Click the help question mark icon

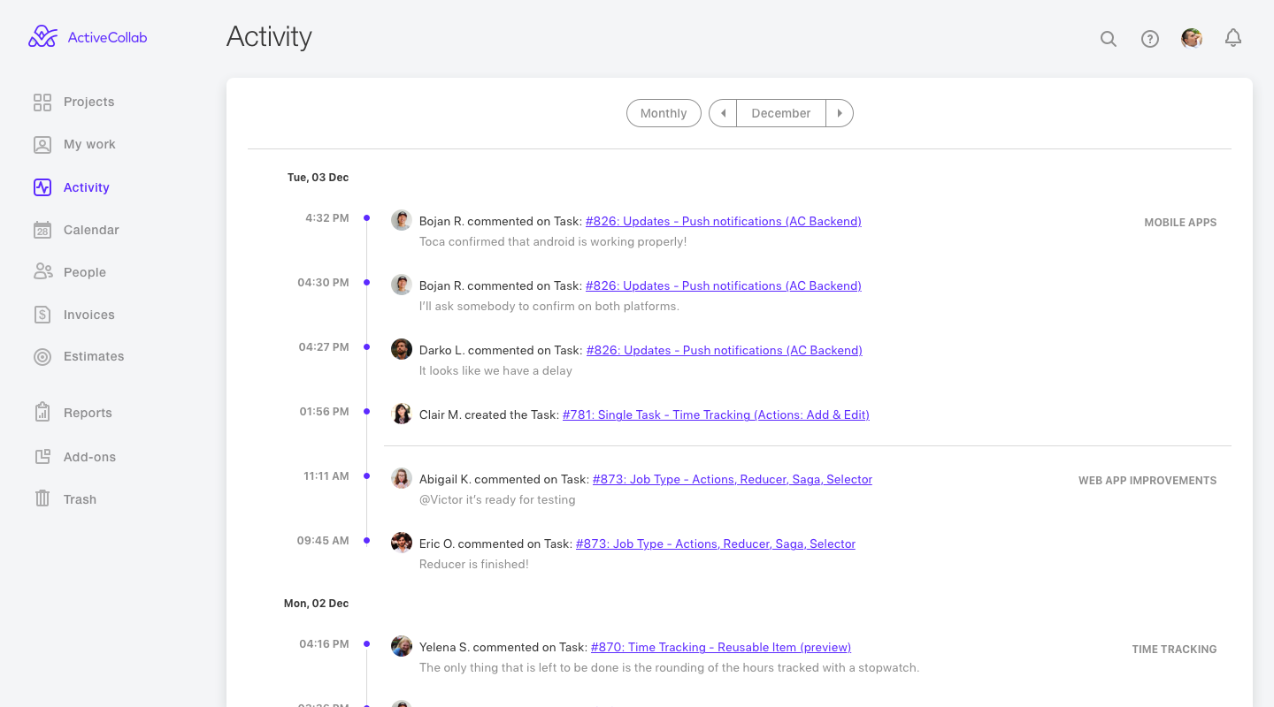(1150, 39)
